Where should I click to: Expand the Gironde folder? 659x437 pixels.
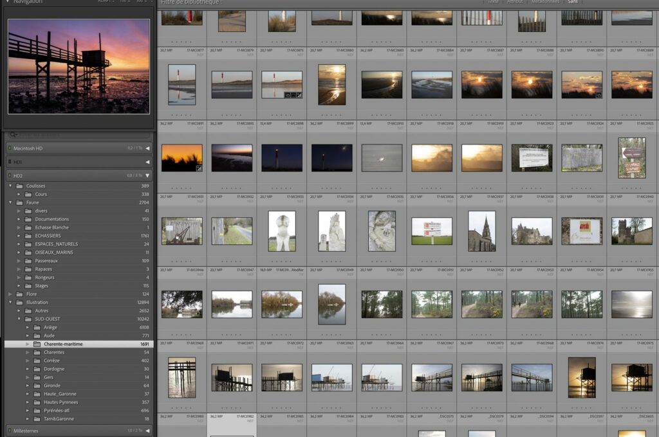[28, 386]
